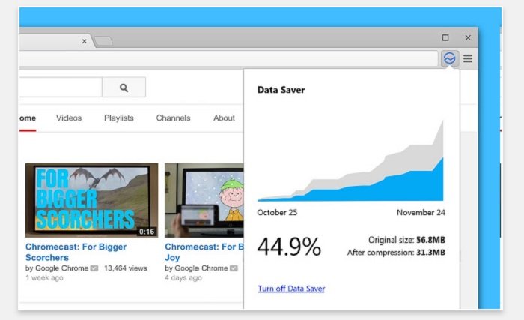Maximize the Chrome window

(x=445, y=37)
